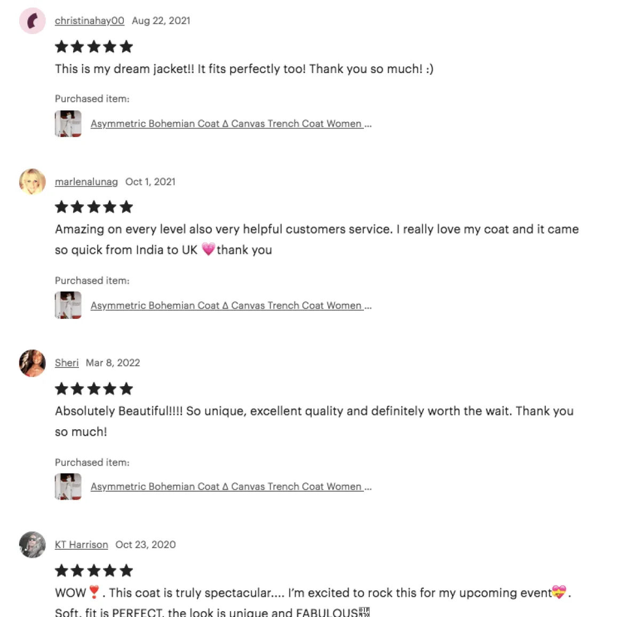619x617 pixels.
Task: Click Sheri's profile photo
Action: click(33, 363)
